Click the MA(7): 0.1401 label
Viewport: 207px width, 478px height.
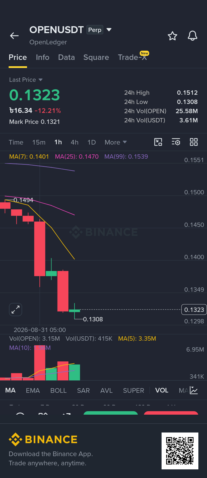(x=29, y=157)
